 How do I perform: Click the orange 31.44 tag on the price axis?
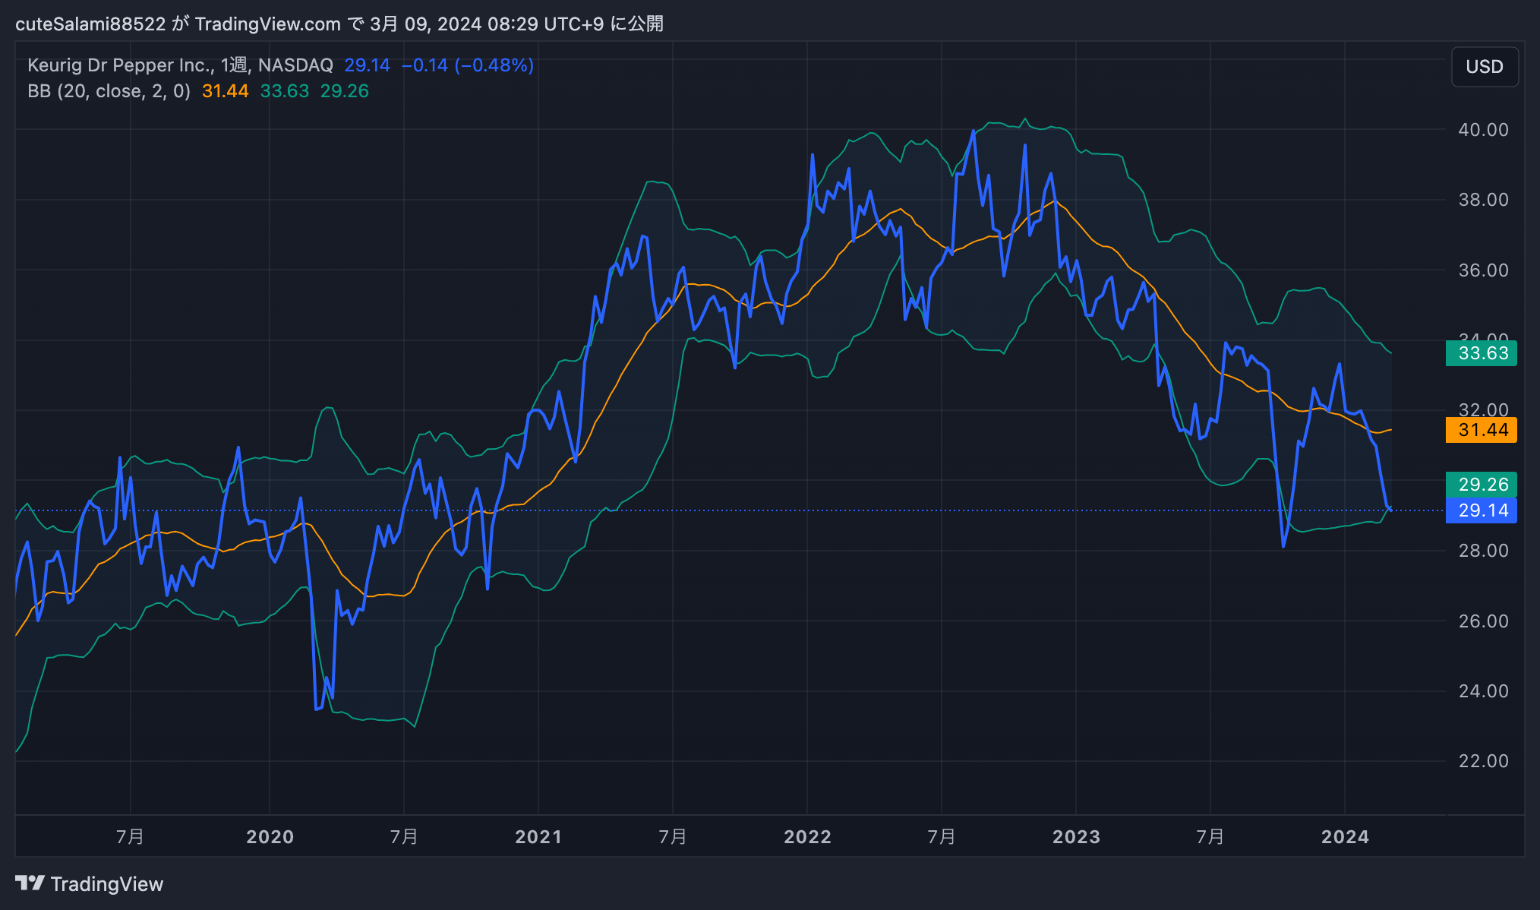[1482, 430]
